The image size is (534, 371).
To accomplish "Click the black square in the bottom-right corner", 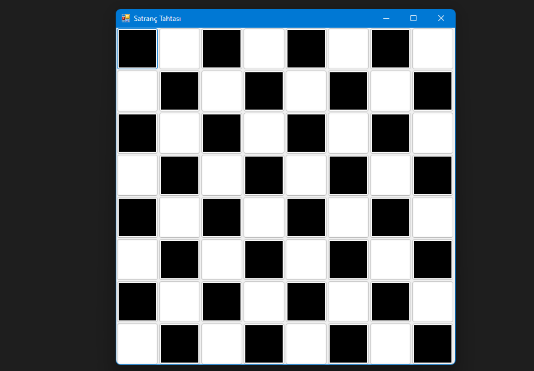I will [x=433, y=344].
